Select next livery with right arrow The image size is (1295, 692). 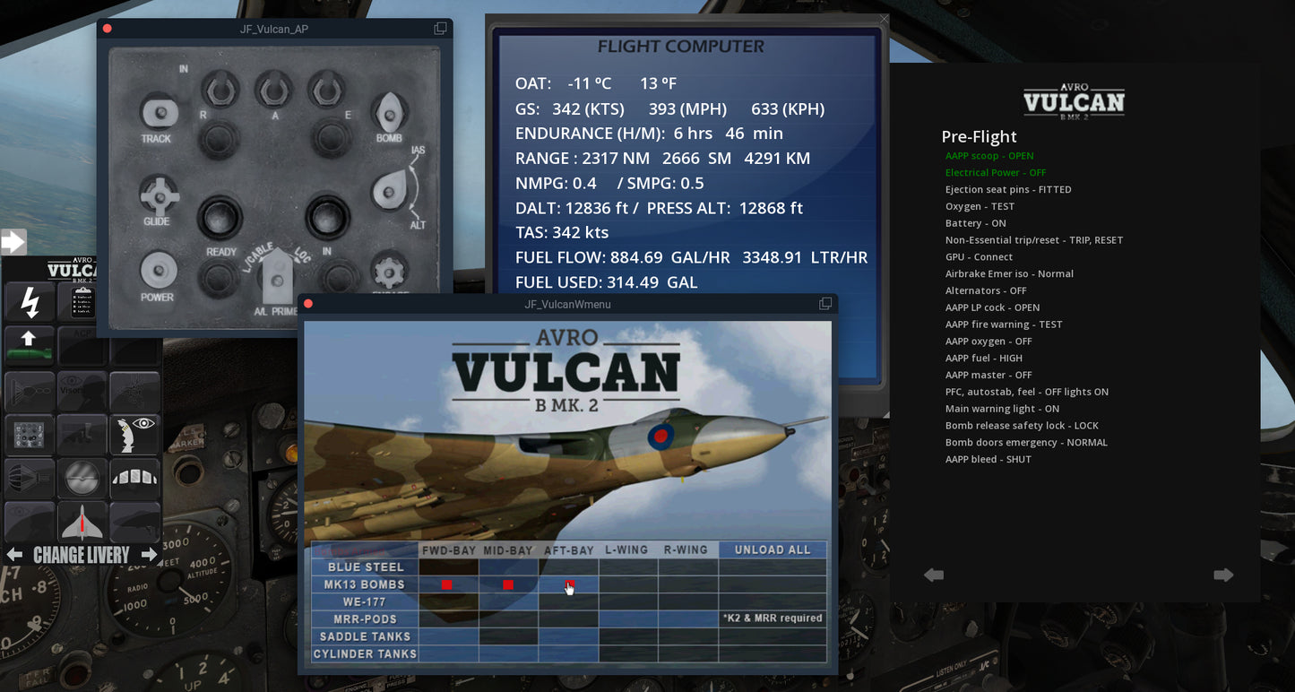click(x=150, y=555)
